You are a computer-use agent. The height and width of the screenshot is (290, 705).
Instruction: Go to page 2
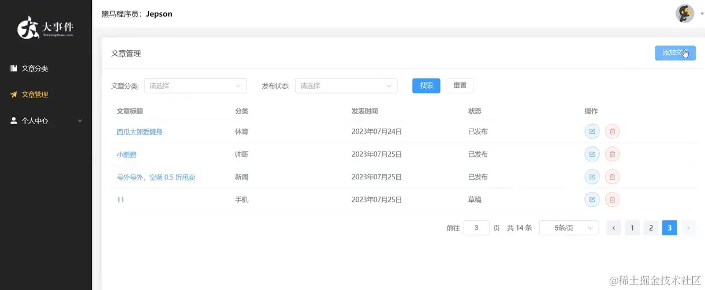(x=651, y=228)
